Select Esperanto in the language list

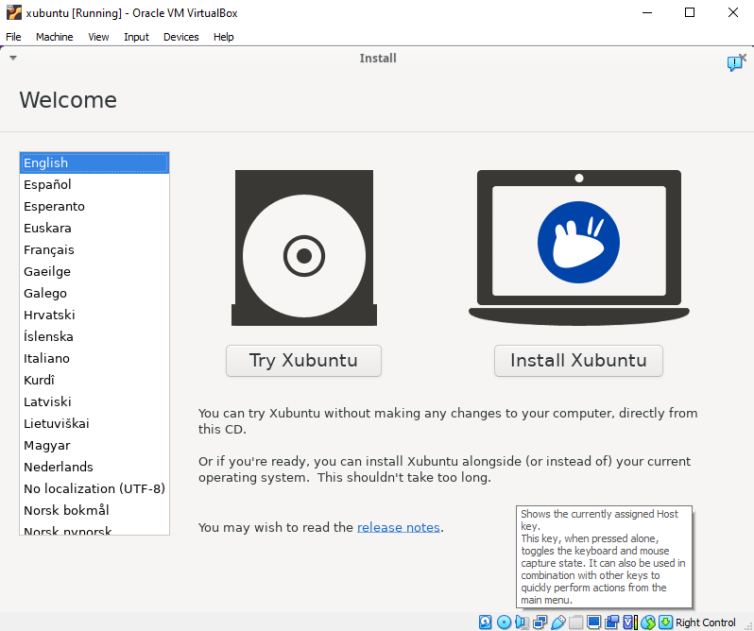[x=94, y=206]
